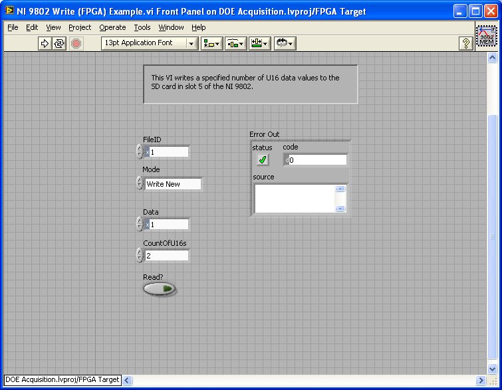Click the vertical scrollbar up arrow
This screenshot has width=502, height=390.
click(x=492, y=58)
